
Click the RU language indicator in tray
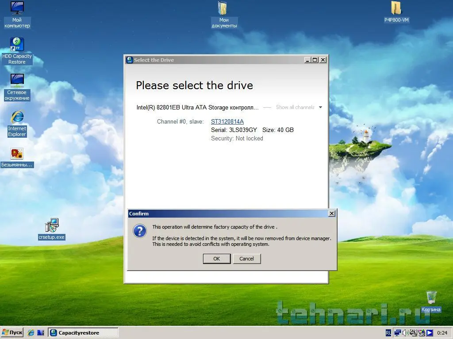(388, 333)
